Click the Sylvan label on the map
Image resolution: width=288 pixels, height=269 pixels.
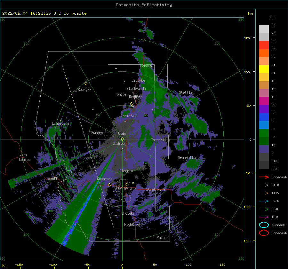point(123,94)
